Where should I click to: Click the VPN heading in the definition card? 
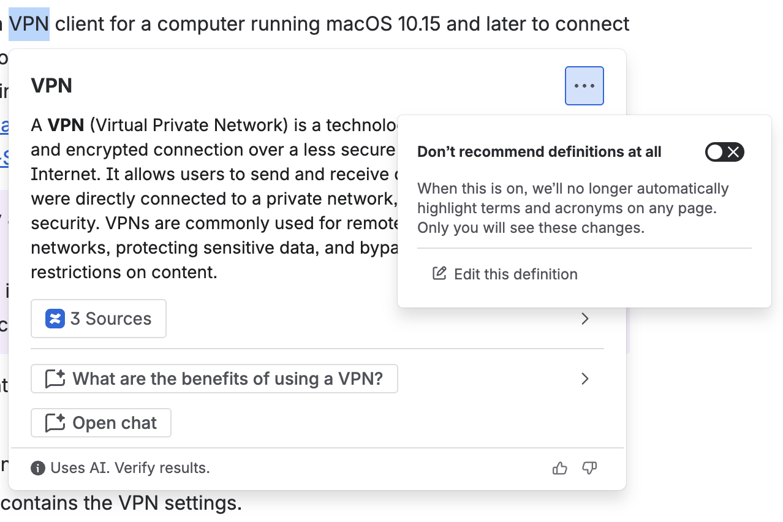(51, 86)
